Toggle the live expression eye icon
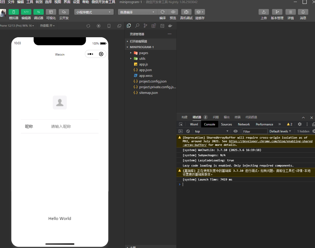The height and width of the screenshot is (248, 315). pos(235,131)
